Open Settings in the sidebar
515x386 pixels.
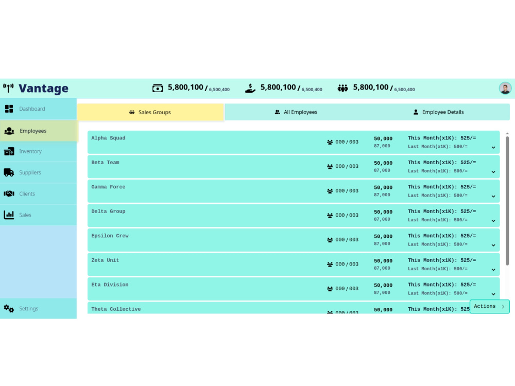point(39,308)
